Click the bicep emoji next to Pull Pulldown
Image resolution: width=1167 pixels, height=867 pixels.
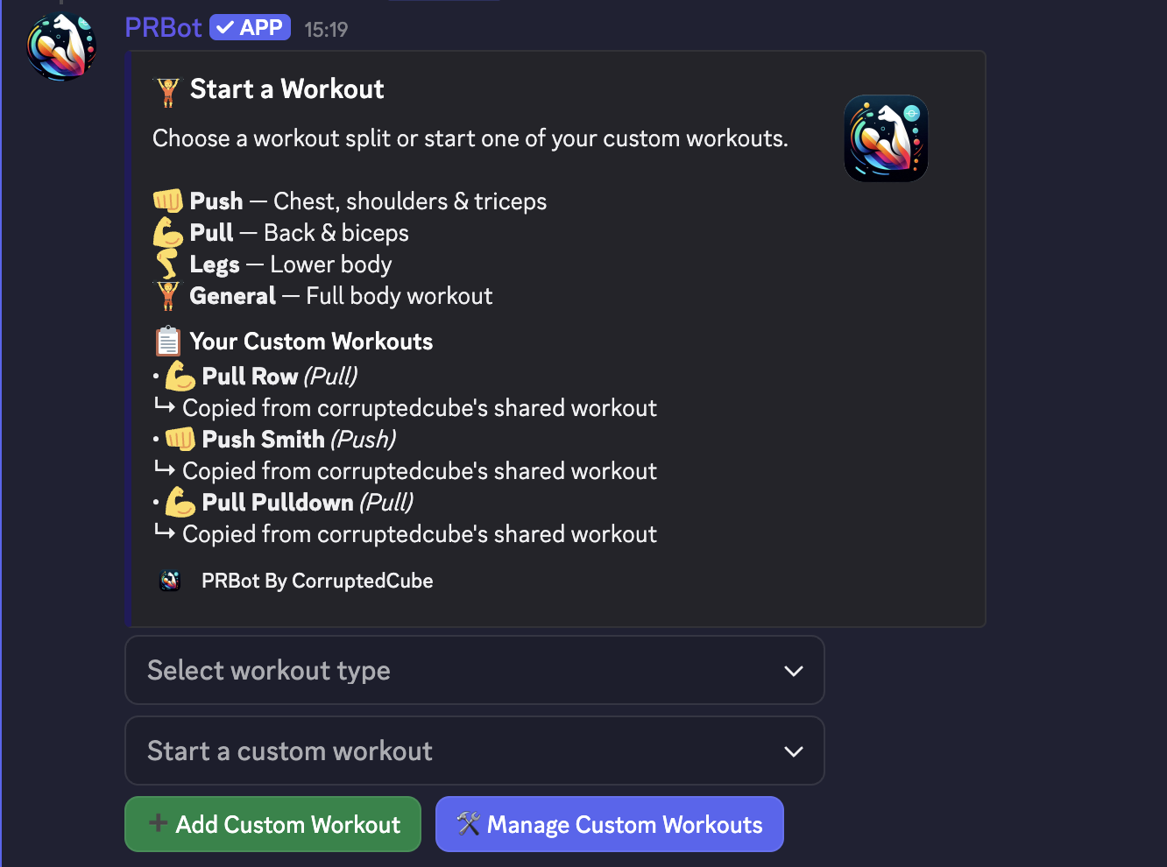pos(180,502)
